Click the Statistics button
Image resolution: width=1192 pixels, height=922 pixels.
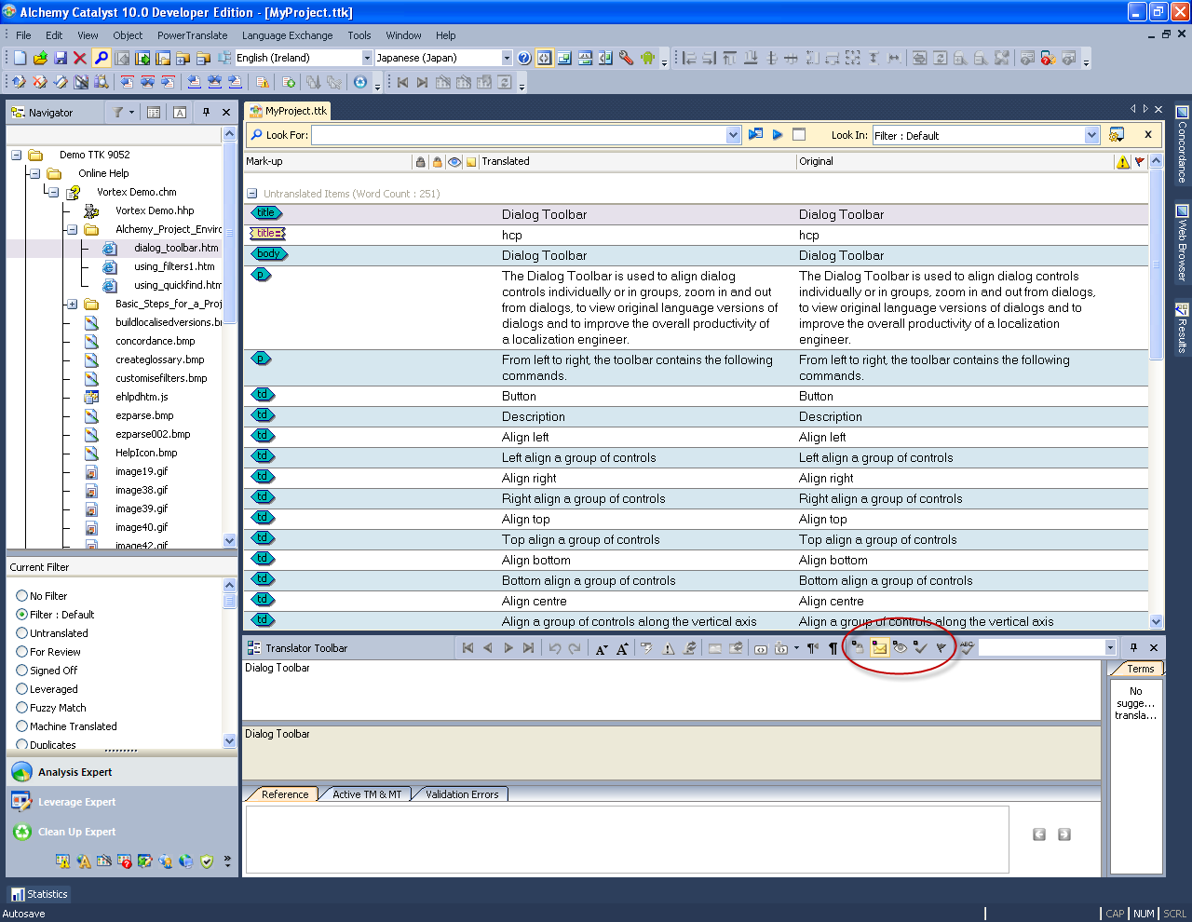[x=39, y=894]
